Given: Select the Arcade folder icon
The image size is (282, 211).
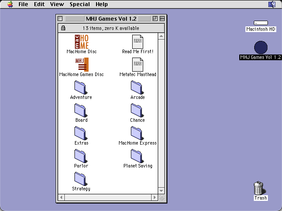Looking at the screenshot, I should [137, 87].
